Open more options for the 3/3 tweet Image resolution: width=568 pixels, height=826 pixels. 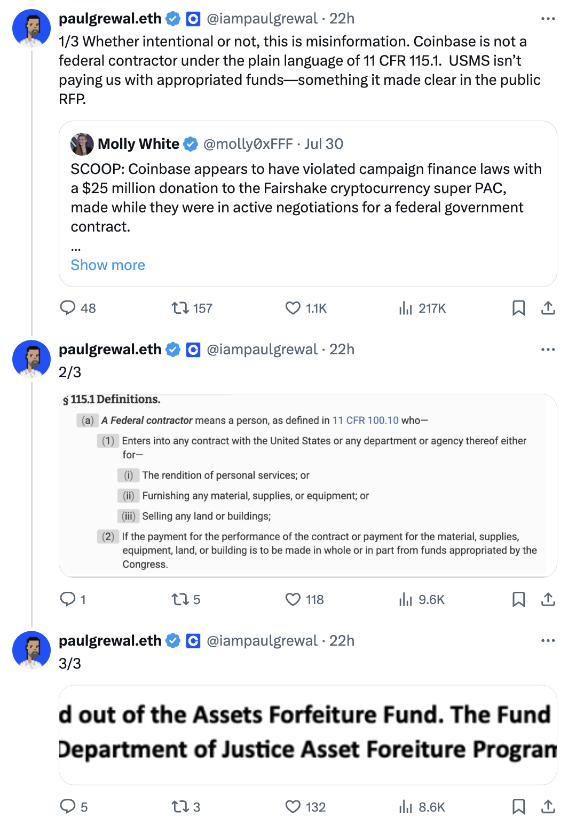point(548,641)
